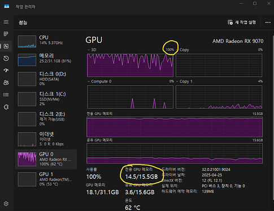Open the Services puzzle icon
The image size is (274, 211).
click(x=6, y=107)
